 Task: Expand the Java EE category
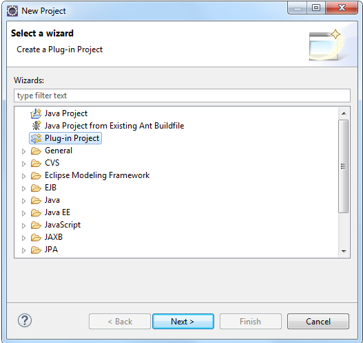(x=23, y=213)
